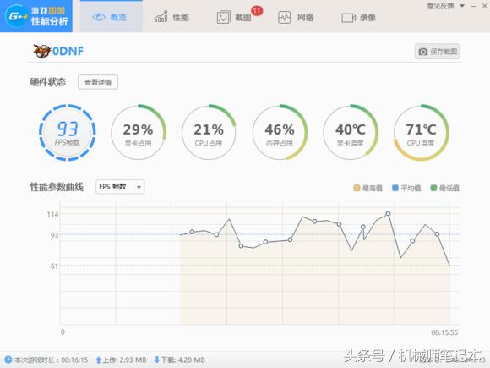490x368 pixels.
Task: Click the network pulse waveform icon
Action: [x=285, y=17]
